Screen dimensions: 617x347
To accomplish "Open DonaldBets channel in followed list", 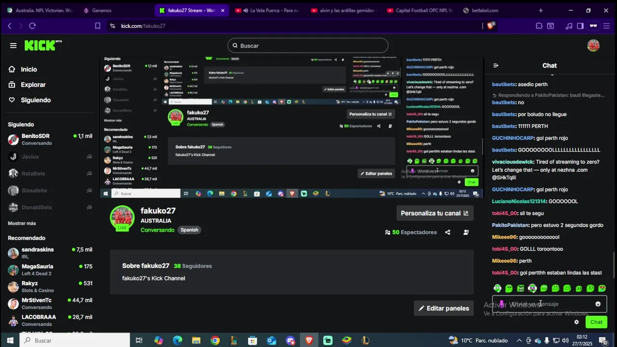I will pyautogui.click(x=50, y=207).
